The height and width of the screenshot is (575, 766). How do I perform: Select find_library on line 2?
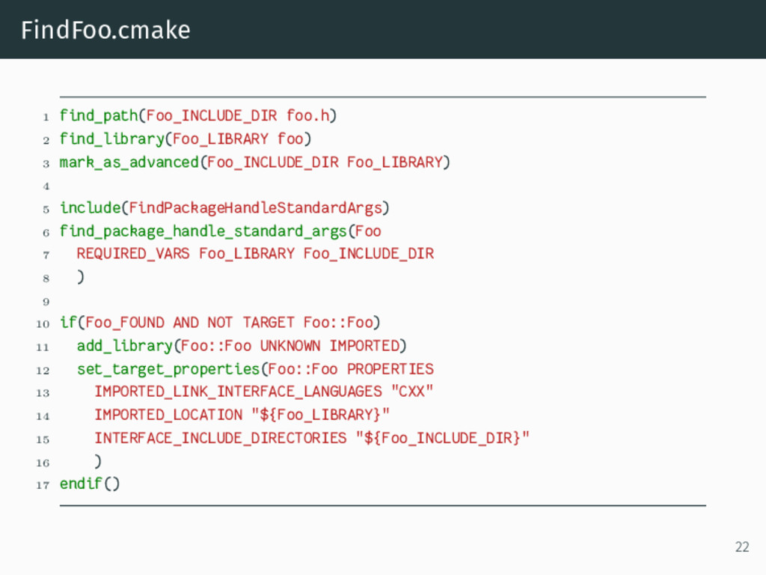[112, 139]
